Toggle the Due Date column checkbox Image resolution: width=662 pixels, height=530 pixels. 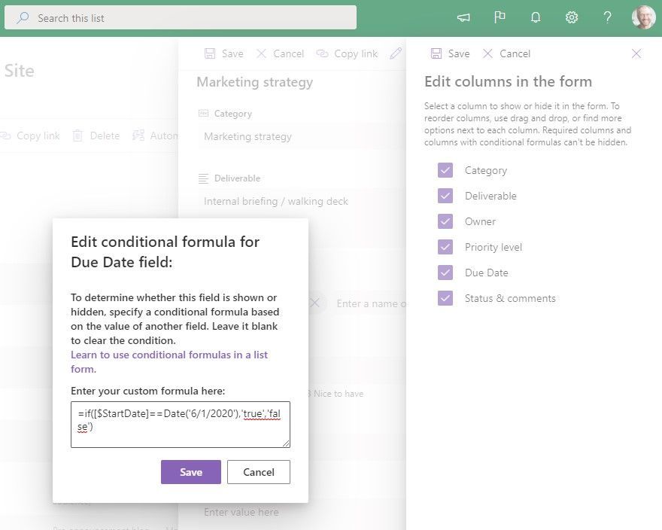(x=445, y=273)
